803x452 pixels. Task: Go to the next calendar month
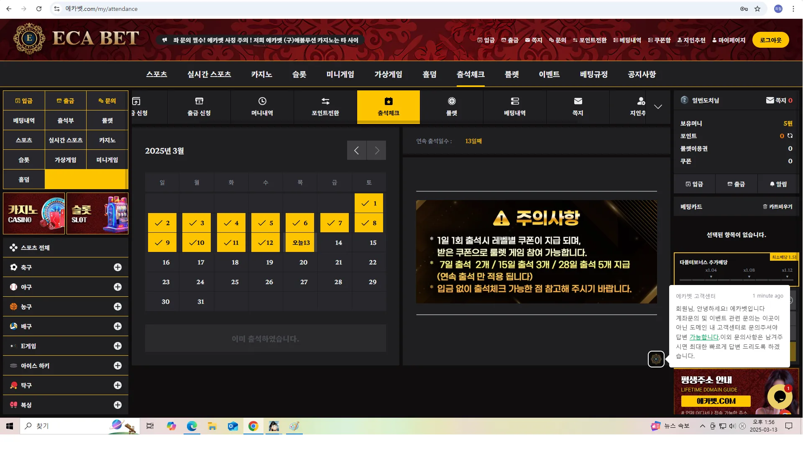coord(376,150)
